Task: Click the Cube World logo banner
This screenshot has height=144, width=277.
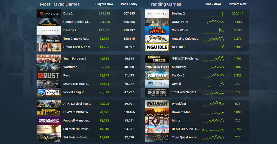Action: coord(157,30)
